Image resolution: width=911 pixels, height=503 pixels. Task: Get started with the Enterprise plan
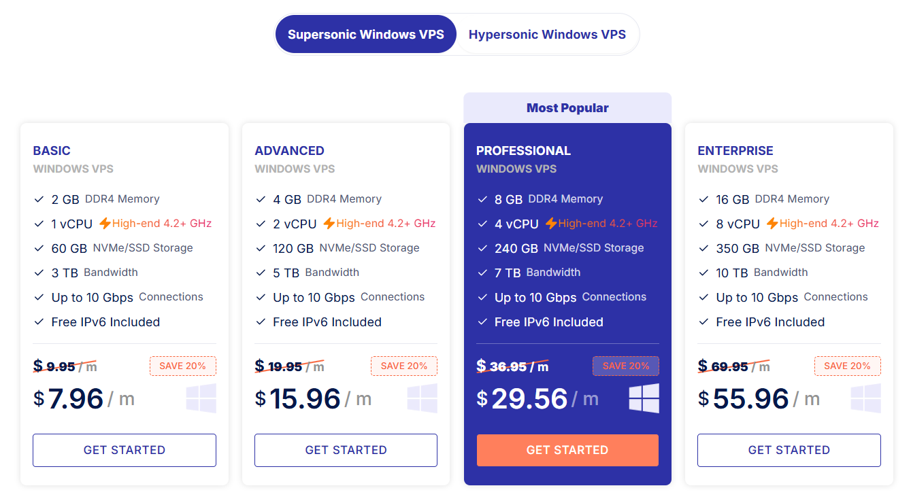click(x=789, y=450)
